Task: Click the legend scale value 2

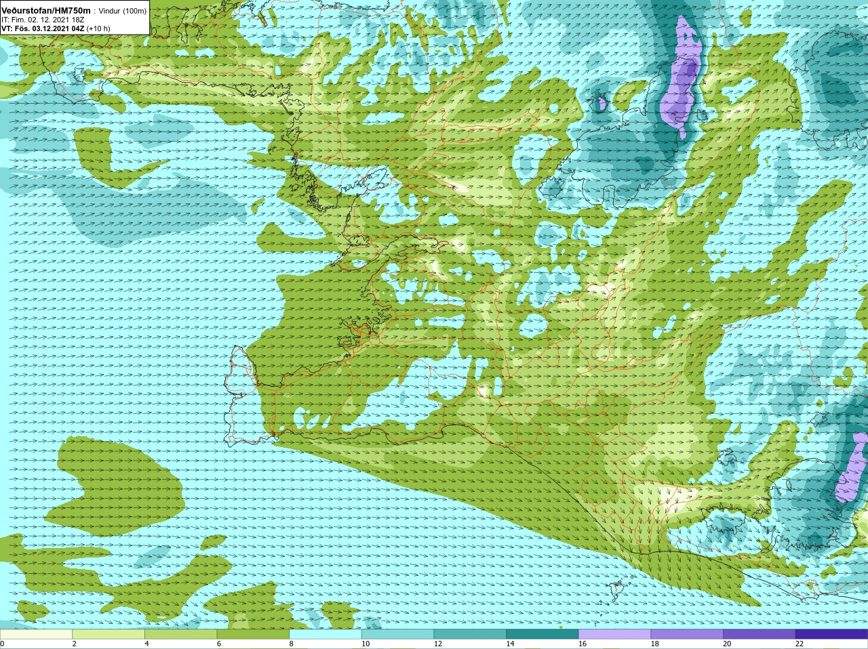Action: (75, 644)
